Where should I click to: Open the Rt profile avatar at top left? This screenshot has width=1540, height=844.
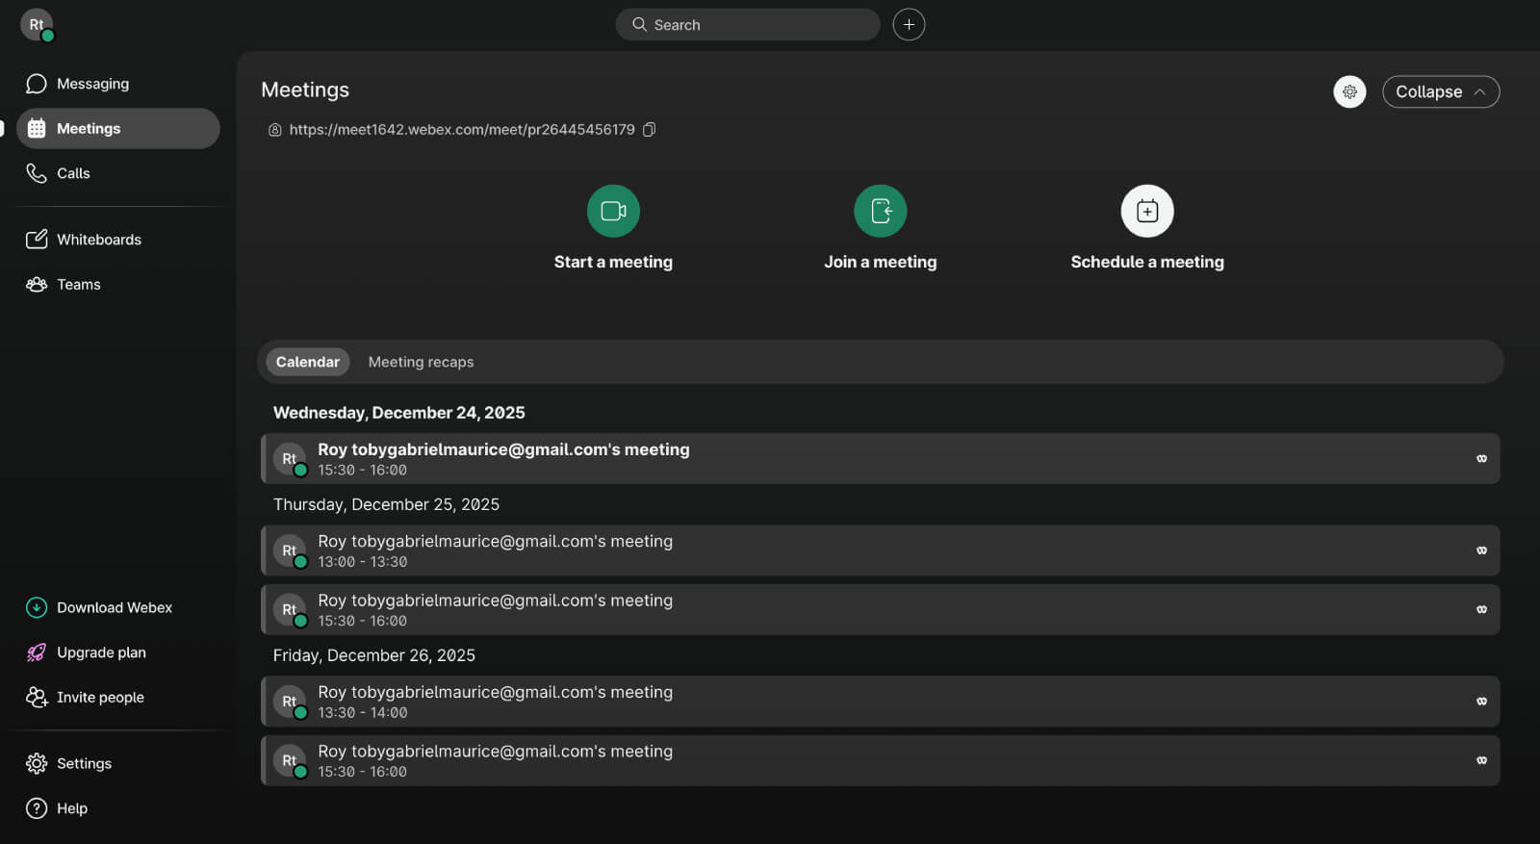point(37,24)
